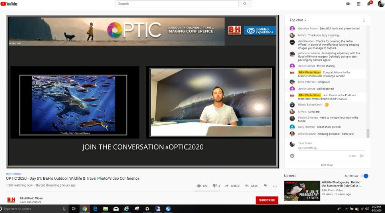This screenshot has width=385, height=213.
Task: Open Wildlife Photography: Behind the Scenes title
Action: [x=341, y=184]
